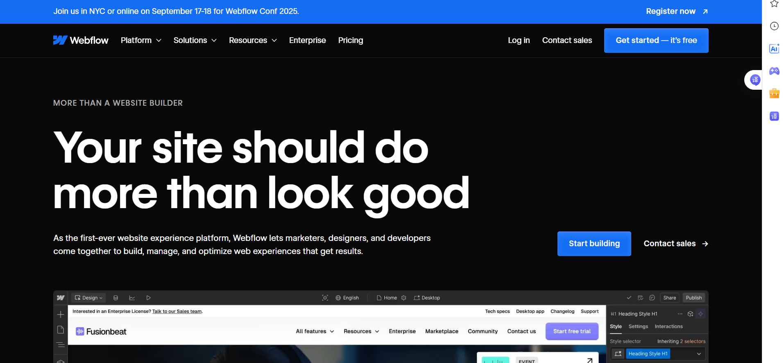The image size is (784, 363).
Task: Open the analytics chart icon in Designer toolbar
Action: click(x=132, y=298)
